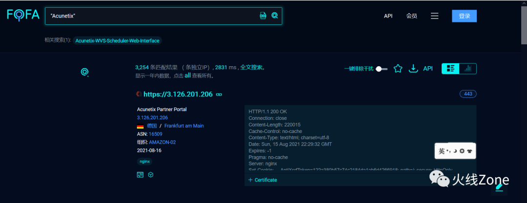Viewport: 527px width, 203px height.
Task: Click the 3.126.201.206 IP link
Action: 152,118
